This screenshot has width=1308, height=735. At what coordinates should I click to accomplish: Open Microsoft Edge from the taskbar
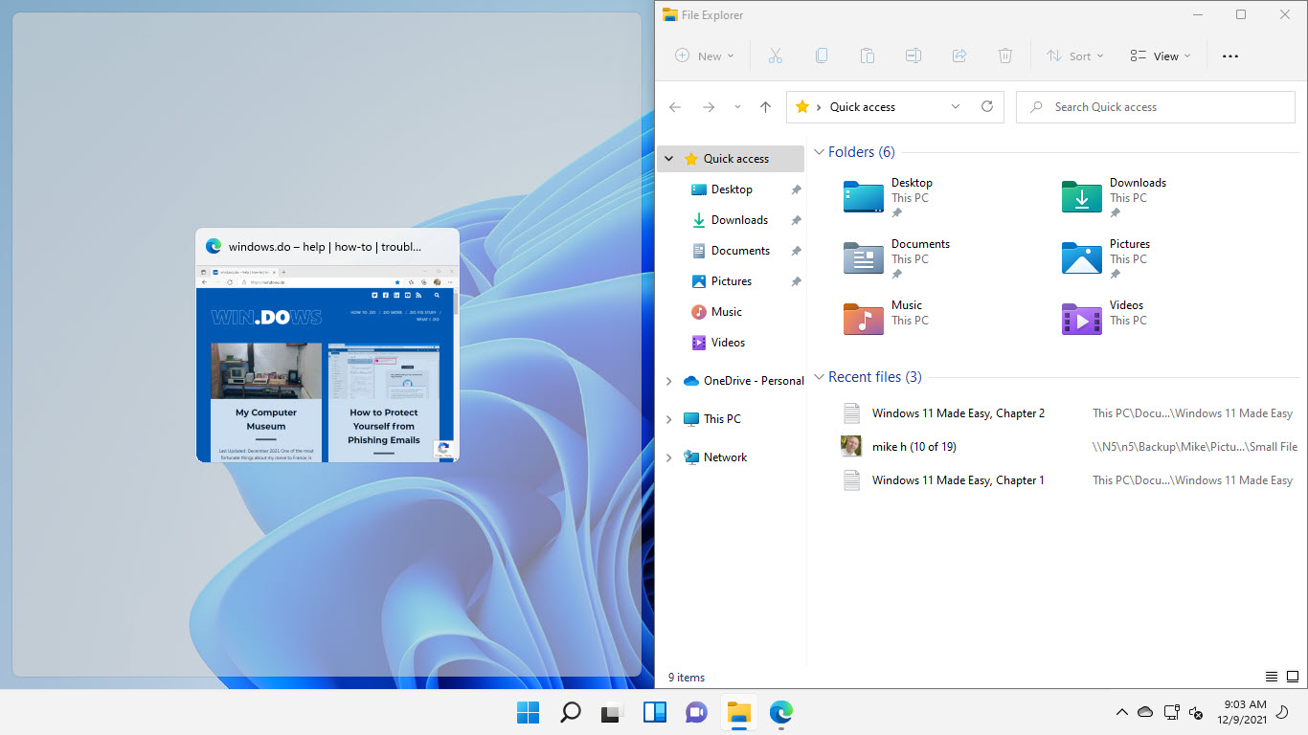tap(781, 712)
